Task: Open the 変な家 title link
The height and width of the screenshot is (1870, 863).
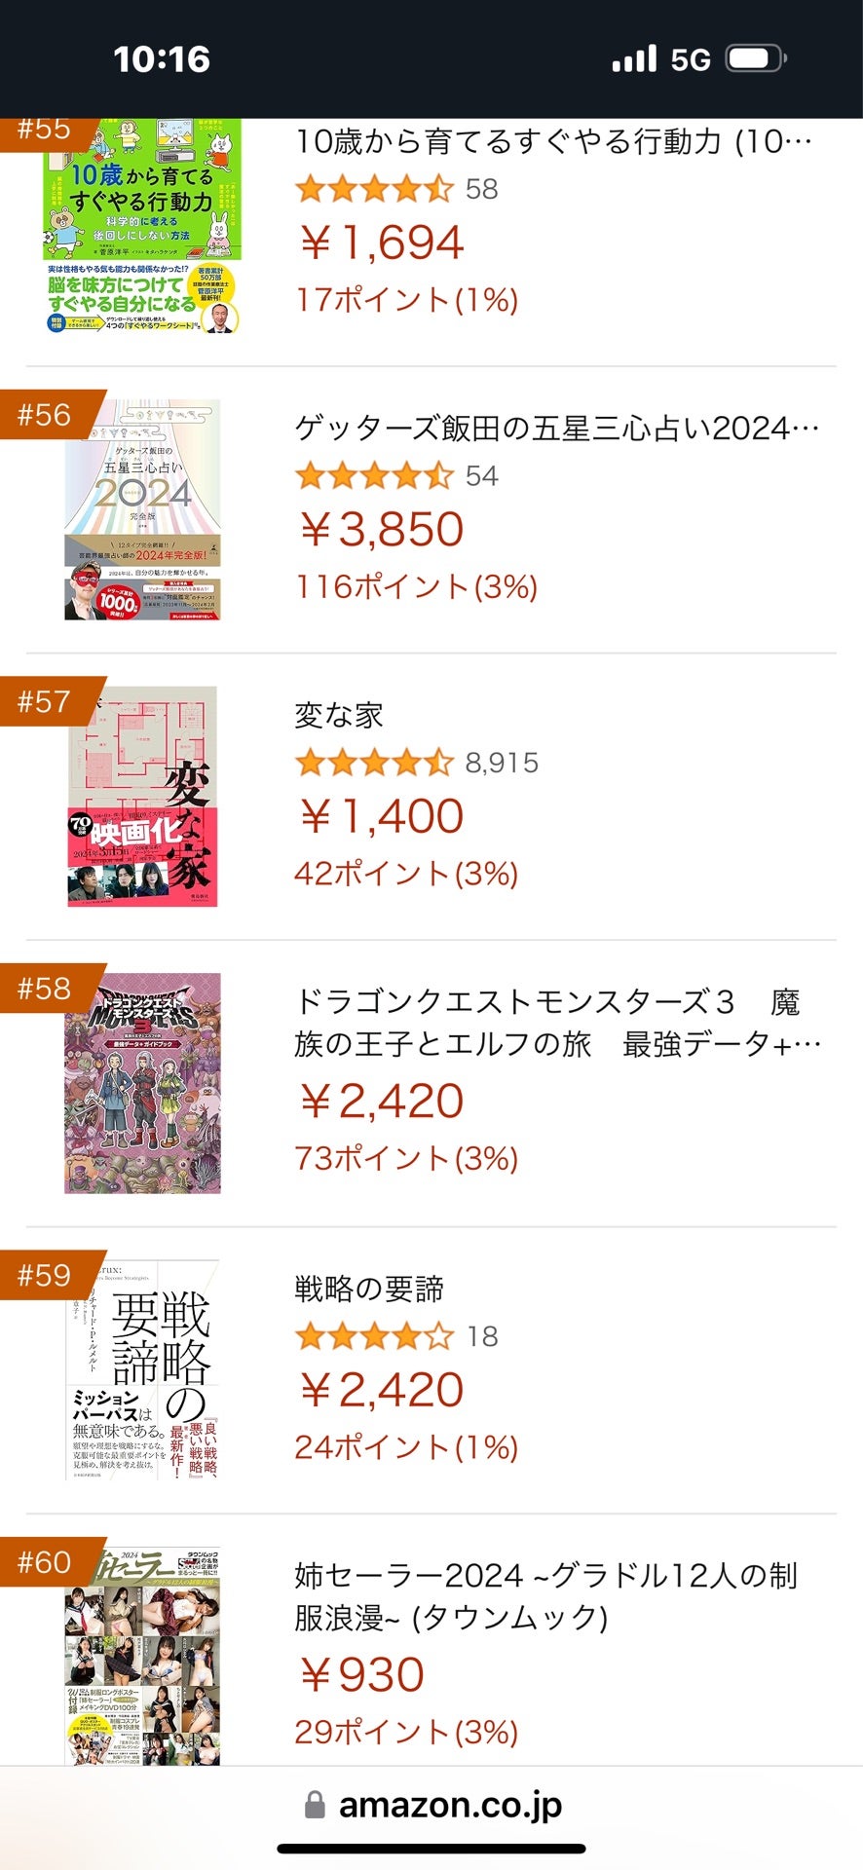Action: pyautogui.click(x=339, y=716)
